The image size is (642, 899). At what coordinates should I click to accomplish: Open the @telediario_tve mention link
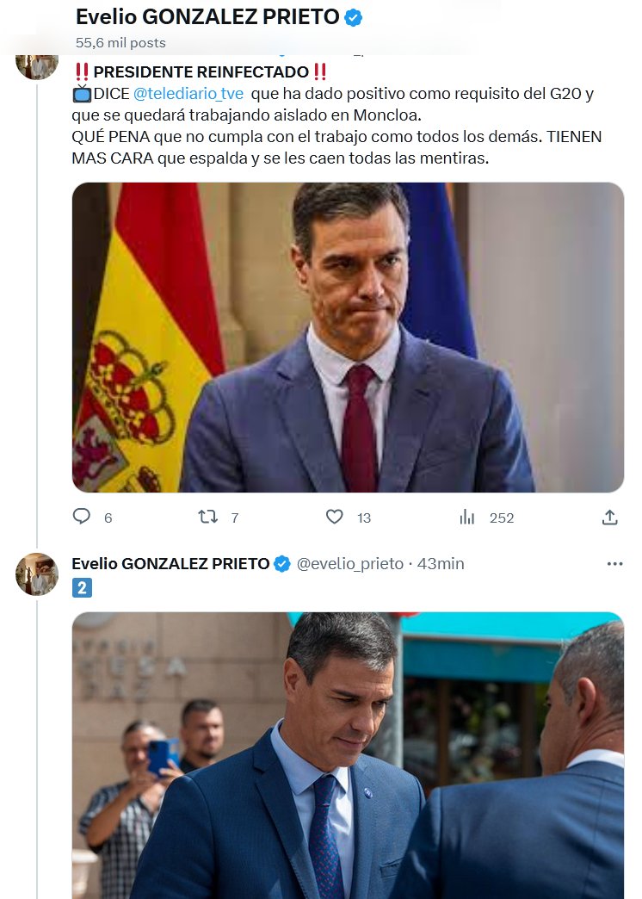pyautogui.click(x=188, y=93)
